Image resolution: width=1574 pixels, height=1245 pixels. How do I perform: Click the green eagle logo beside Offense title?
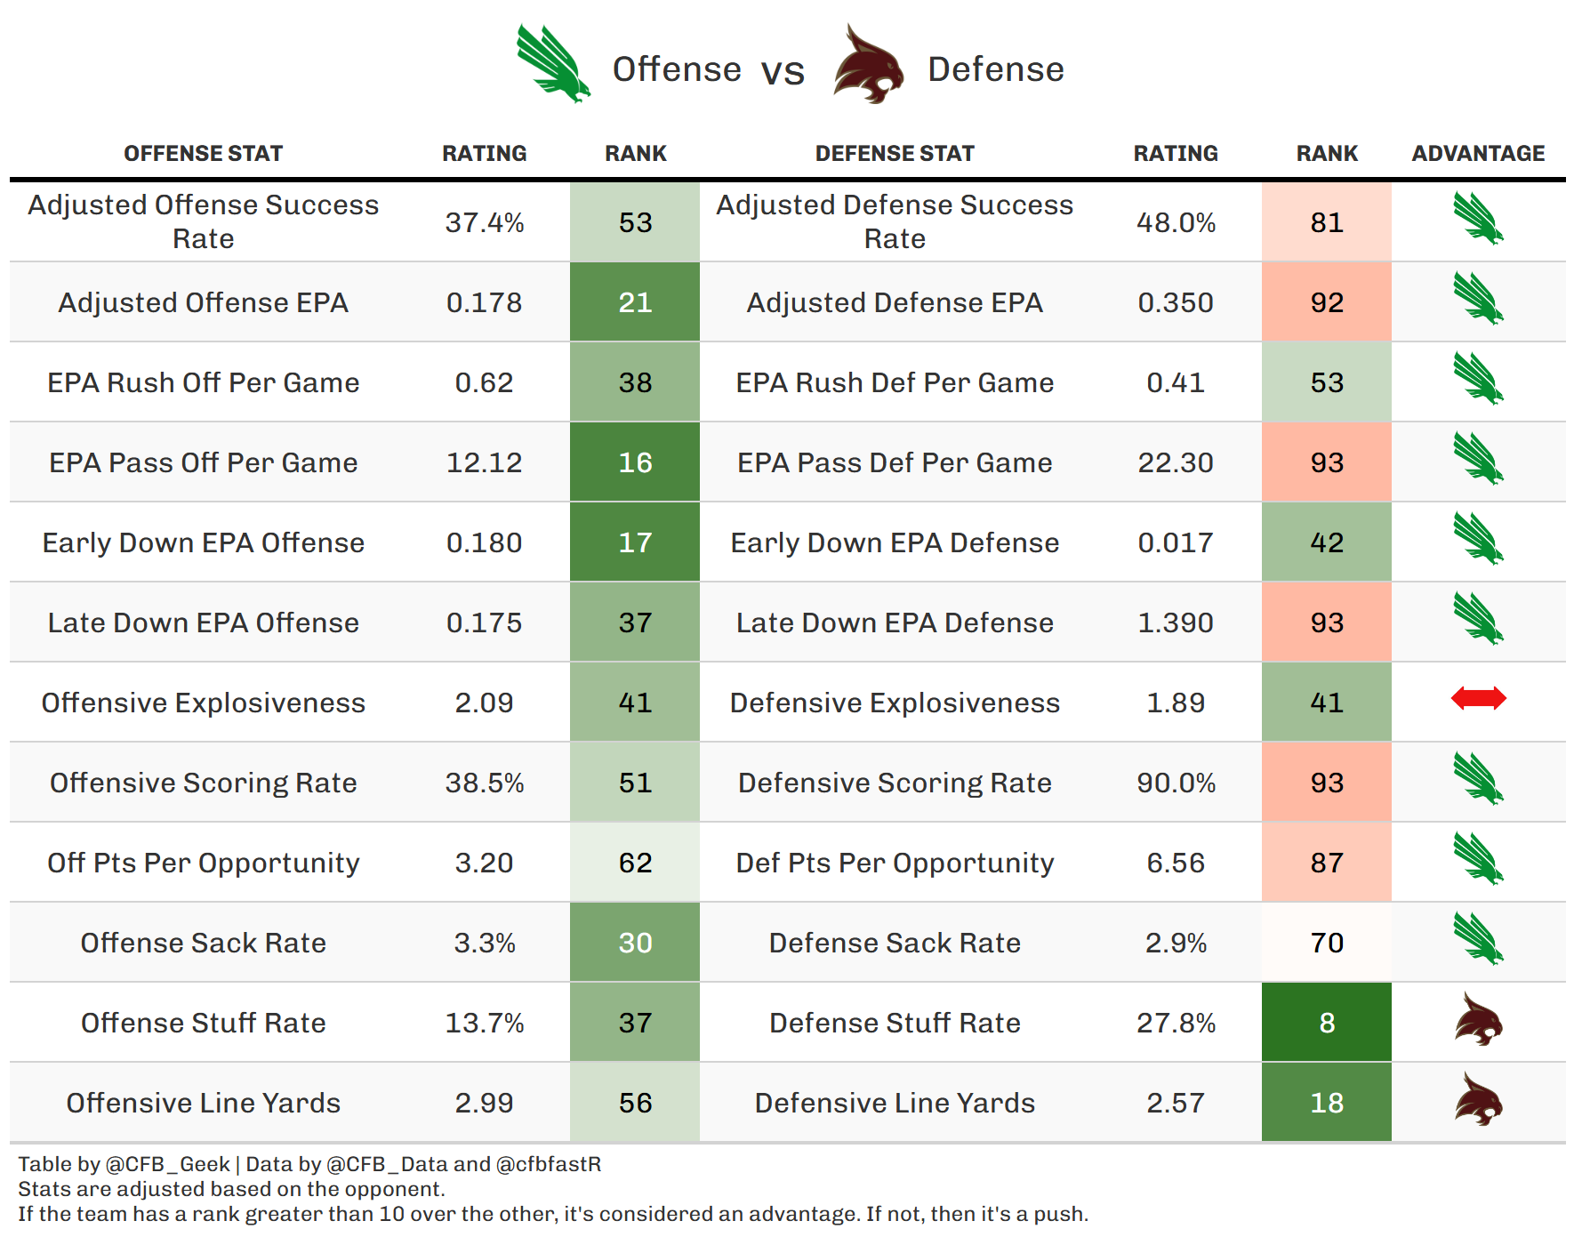[553, 64]
